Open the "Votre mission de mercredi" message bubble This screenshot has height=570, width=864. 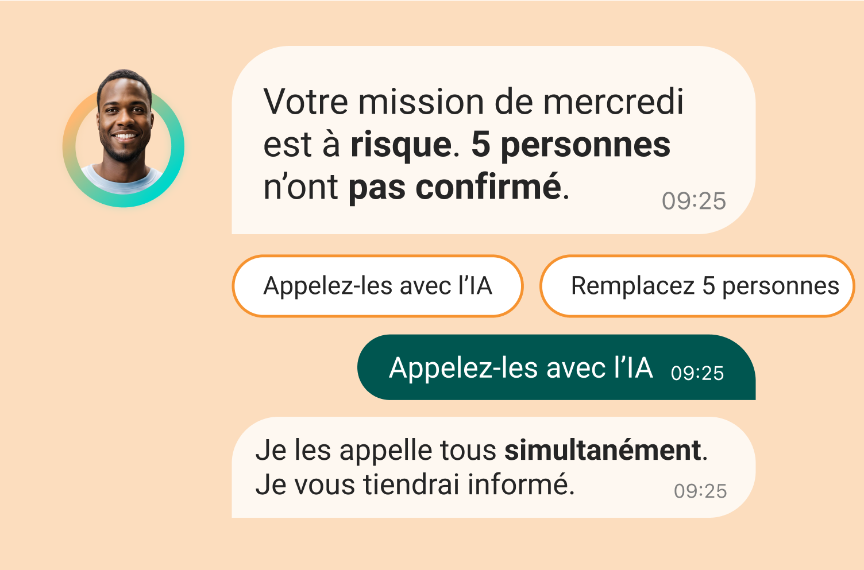pos(493,140)
